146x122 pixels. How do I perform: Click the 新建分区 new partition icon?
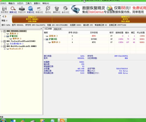click(x=39, y=10)
